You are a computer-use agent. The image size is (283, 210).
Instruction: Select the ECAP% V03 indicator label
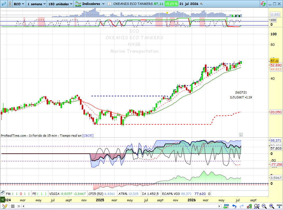(171, 194)
